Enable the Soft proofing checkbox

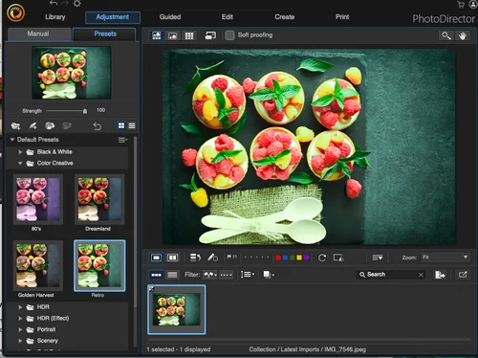(229, 35)
